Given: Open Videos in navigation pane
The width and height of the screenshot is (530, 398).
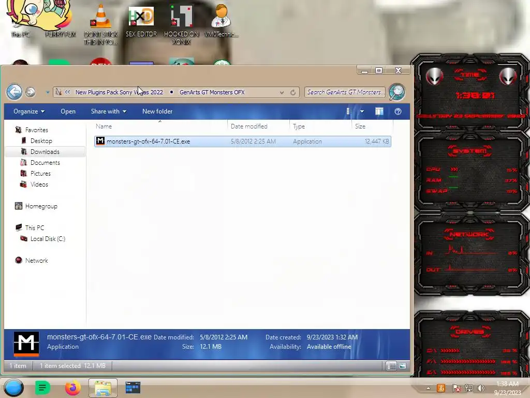Looking at the screenshot, I should pyautogui.click(x=39, y=184).
